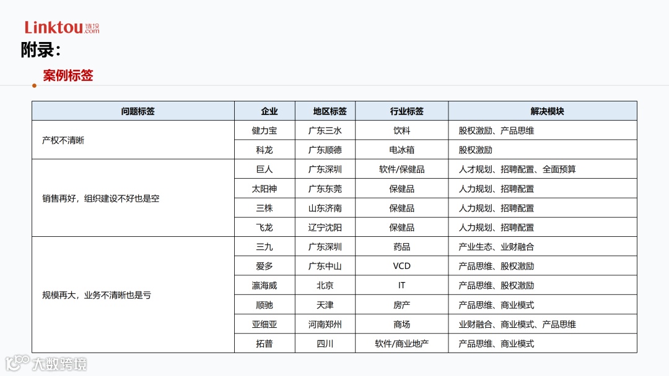Select region '广东中山'
The image size is (669, 376).
tap(325, 266)
